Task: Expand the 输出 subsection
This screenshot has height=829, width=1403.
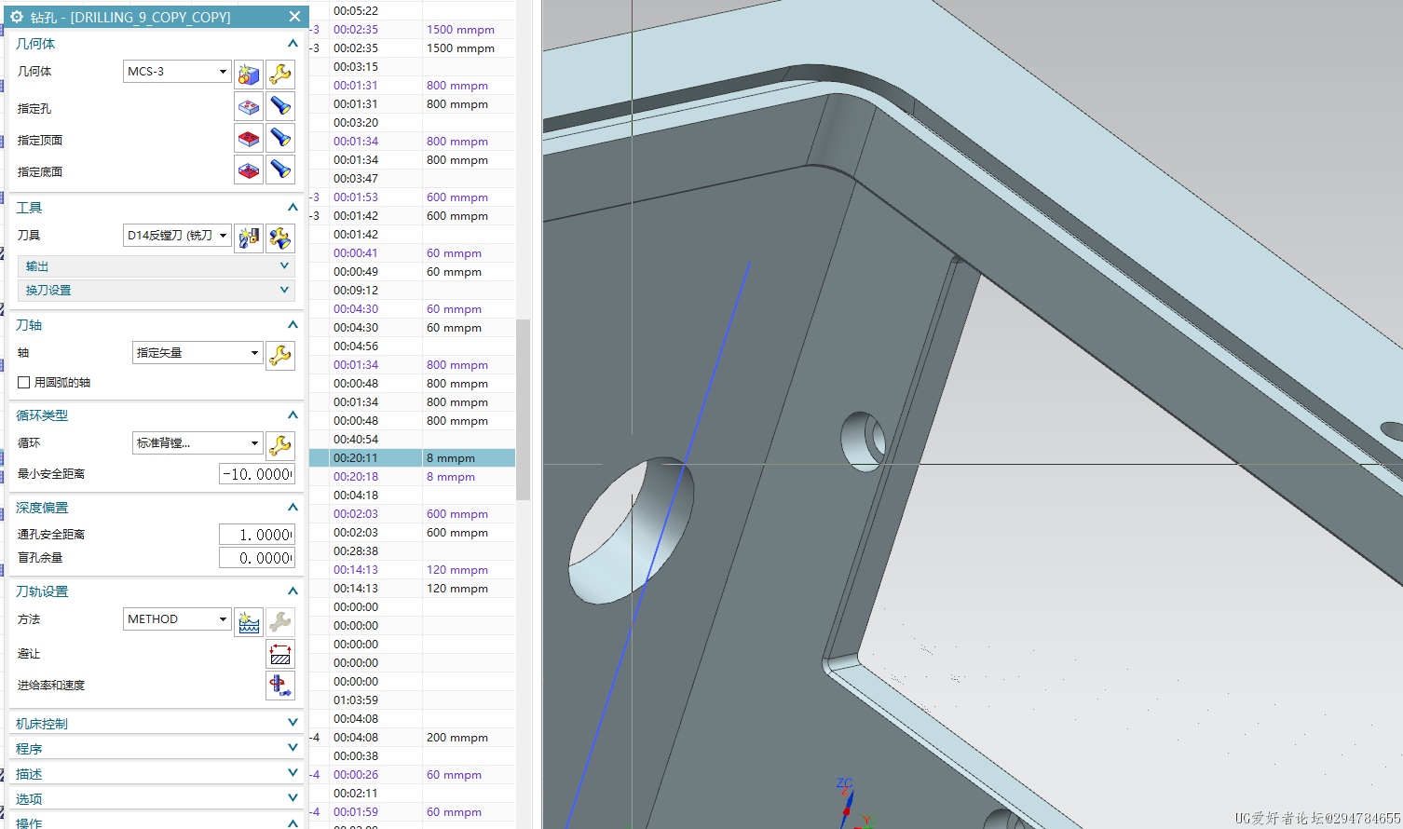Action: click(157, 266)
